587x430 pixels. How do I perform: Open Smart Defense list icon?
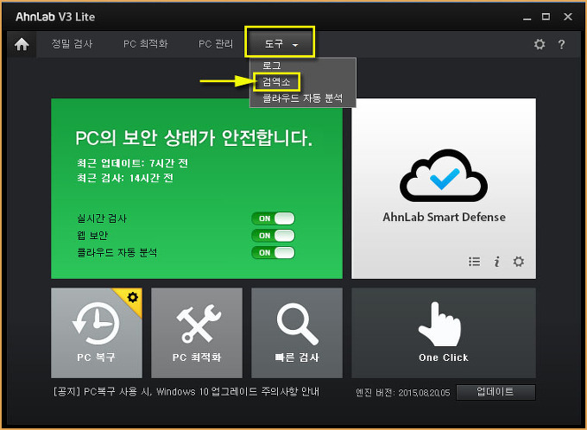pyautogui.click(x=474, y=262)
